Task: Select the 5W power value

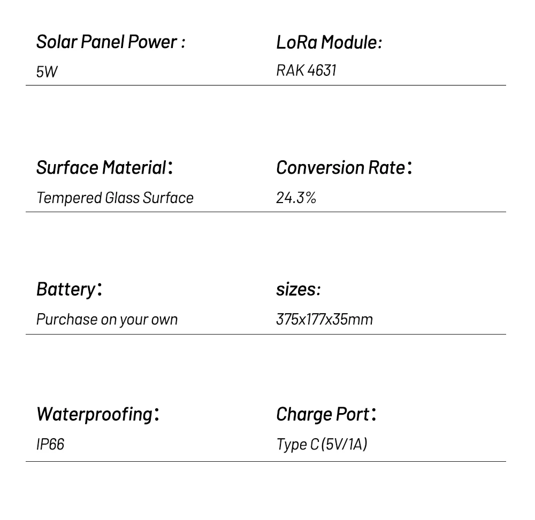Action: [47, 72]
